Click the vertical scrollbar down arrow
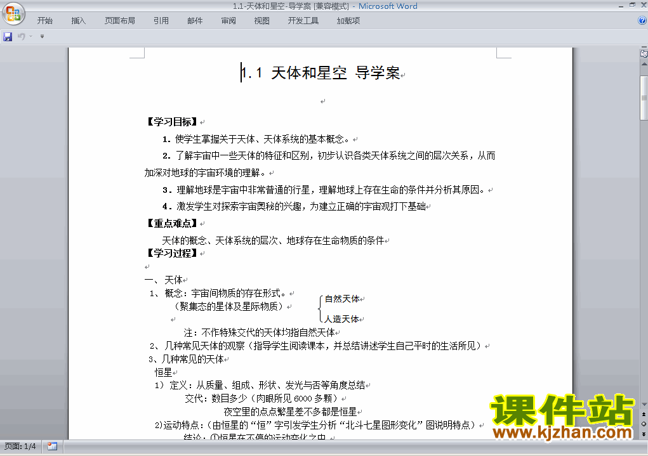The width and height of the screenshot is (648, 456). click(644, 405)
